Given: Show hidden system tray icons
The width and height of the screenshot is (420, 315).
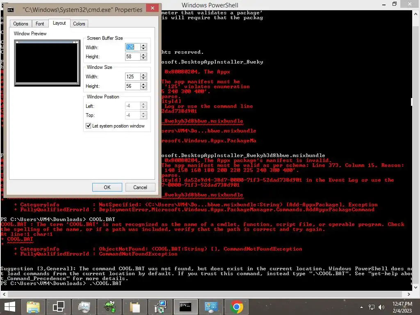Looking at the screenshot, I should pos(362,307).
